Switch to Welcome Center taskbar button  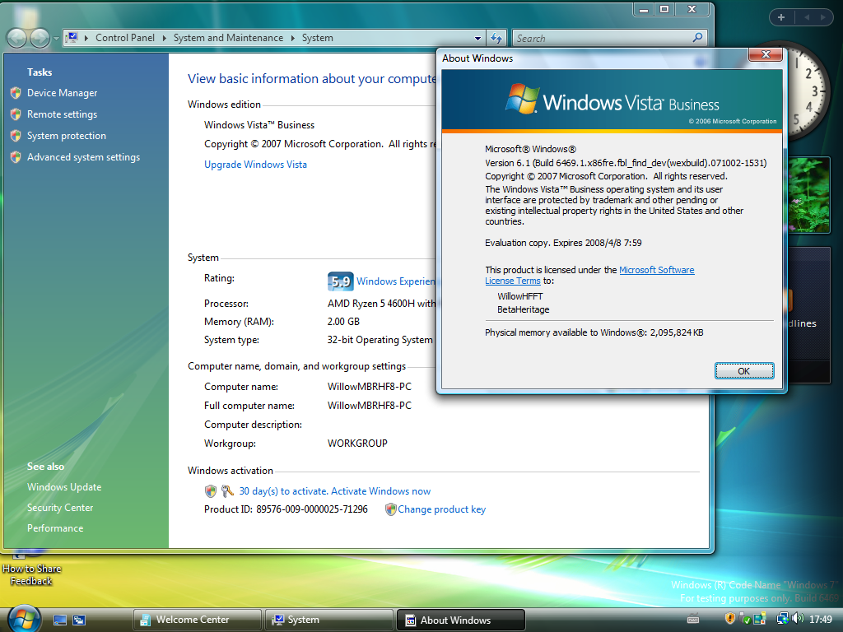click(198, 620)
